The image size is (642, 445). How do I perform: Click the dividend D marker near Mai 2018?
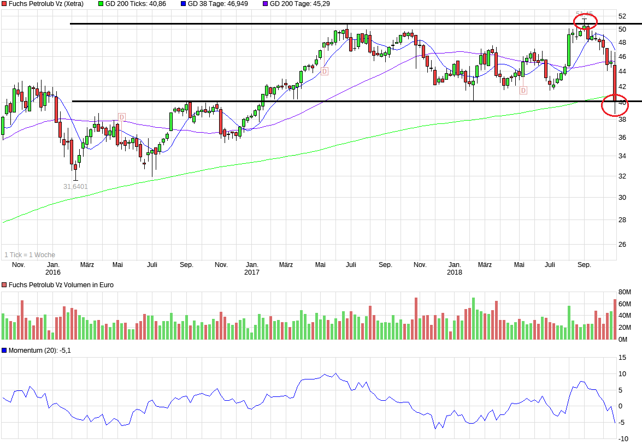click(523, 90)
